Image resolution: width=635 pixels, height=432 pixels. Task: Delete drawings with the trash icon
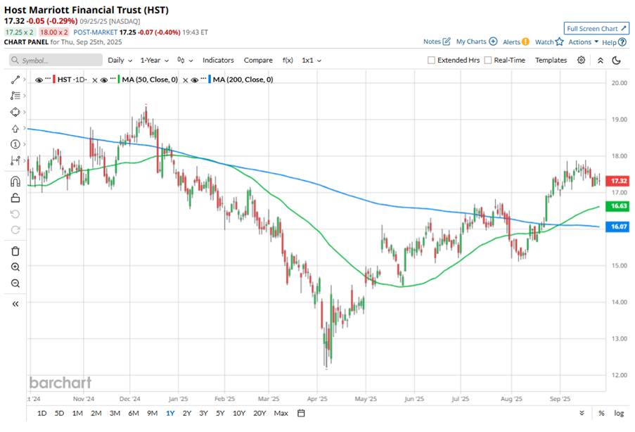click(15, 251)
